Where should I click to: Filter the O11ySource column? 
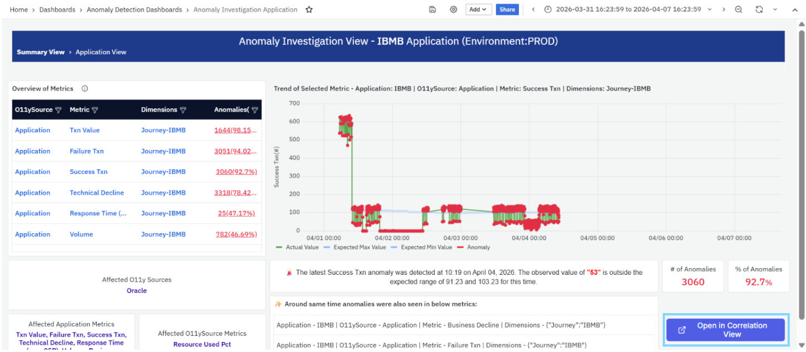pyautogui.click(x=58, y=110)
